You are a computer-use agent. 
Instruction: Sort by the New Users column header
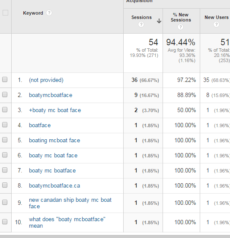[217, 17]
